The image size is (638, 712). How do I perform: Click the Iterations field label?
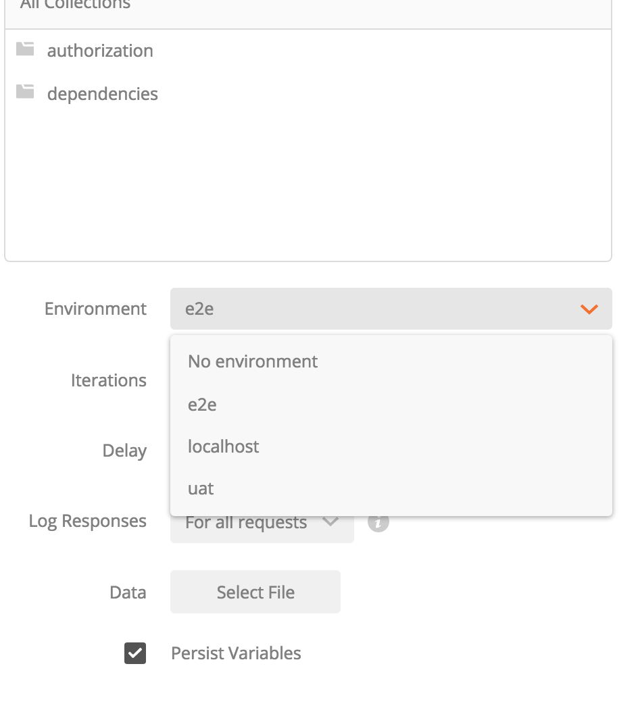point(109,380)
